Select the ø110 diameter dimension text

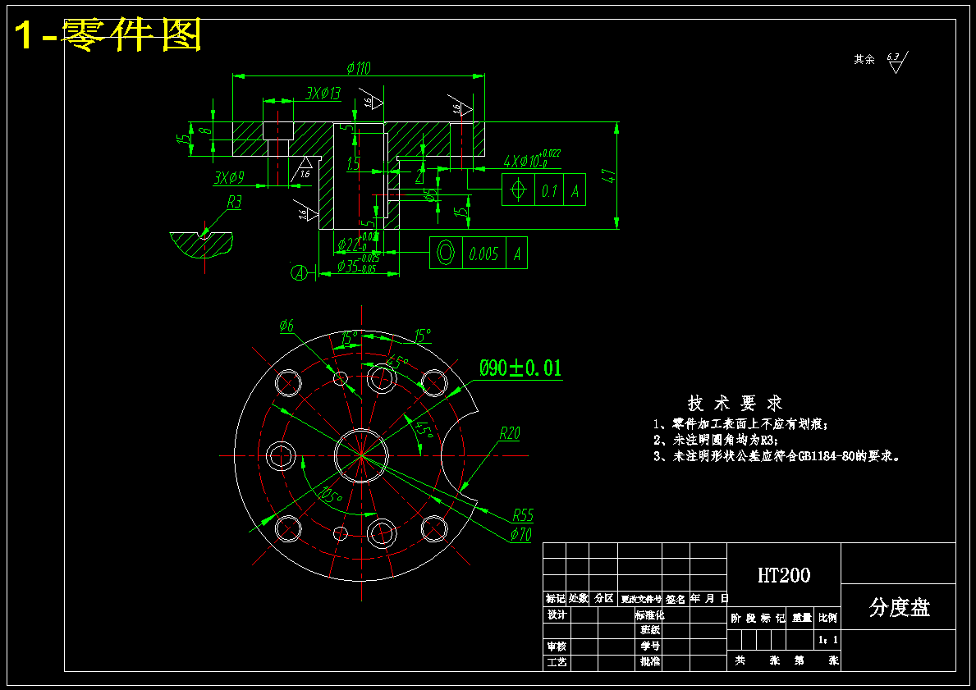(x=358, y=68)
